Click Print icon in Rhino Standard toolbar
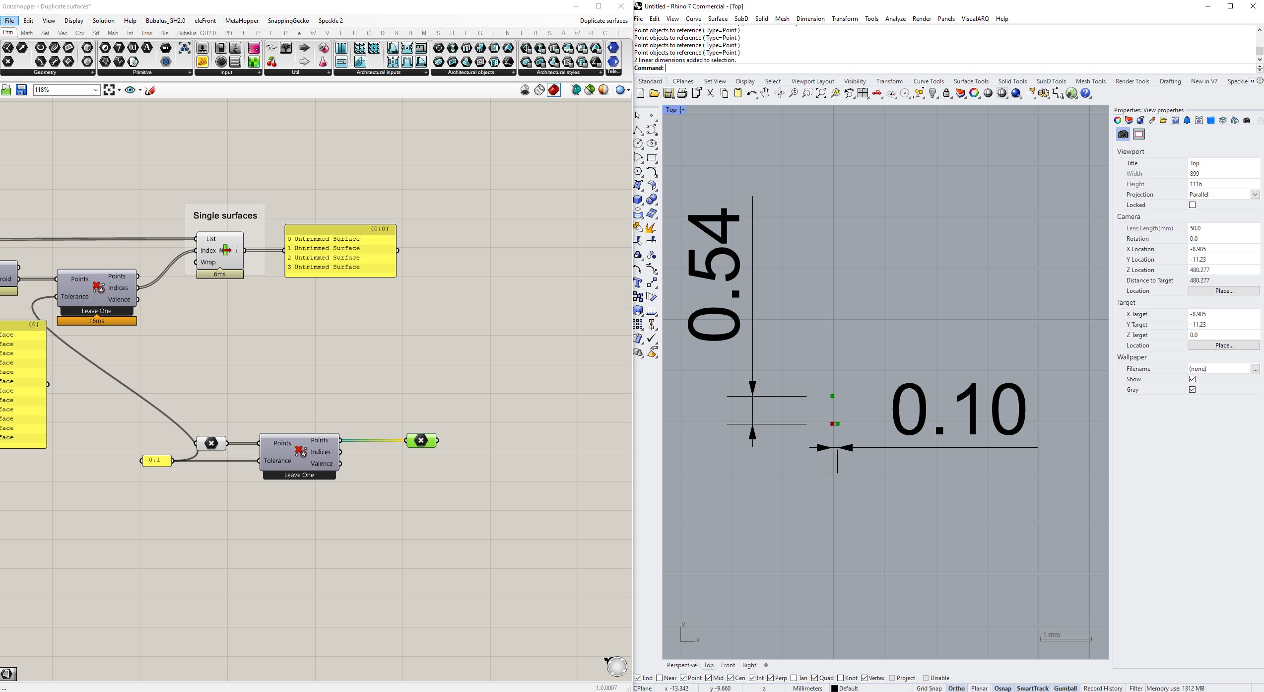 click(x=682, y=93)
